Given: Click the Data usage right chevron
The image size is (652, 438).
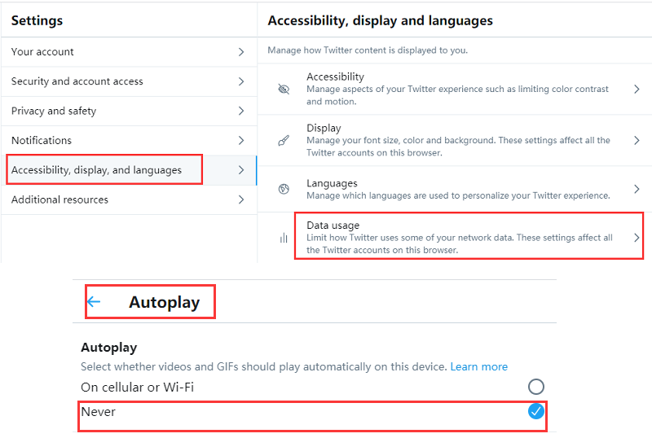Looking at the screenshot, I should point(637,238).
